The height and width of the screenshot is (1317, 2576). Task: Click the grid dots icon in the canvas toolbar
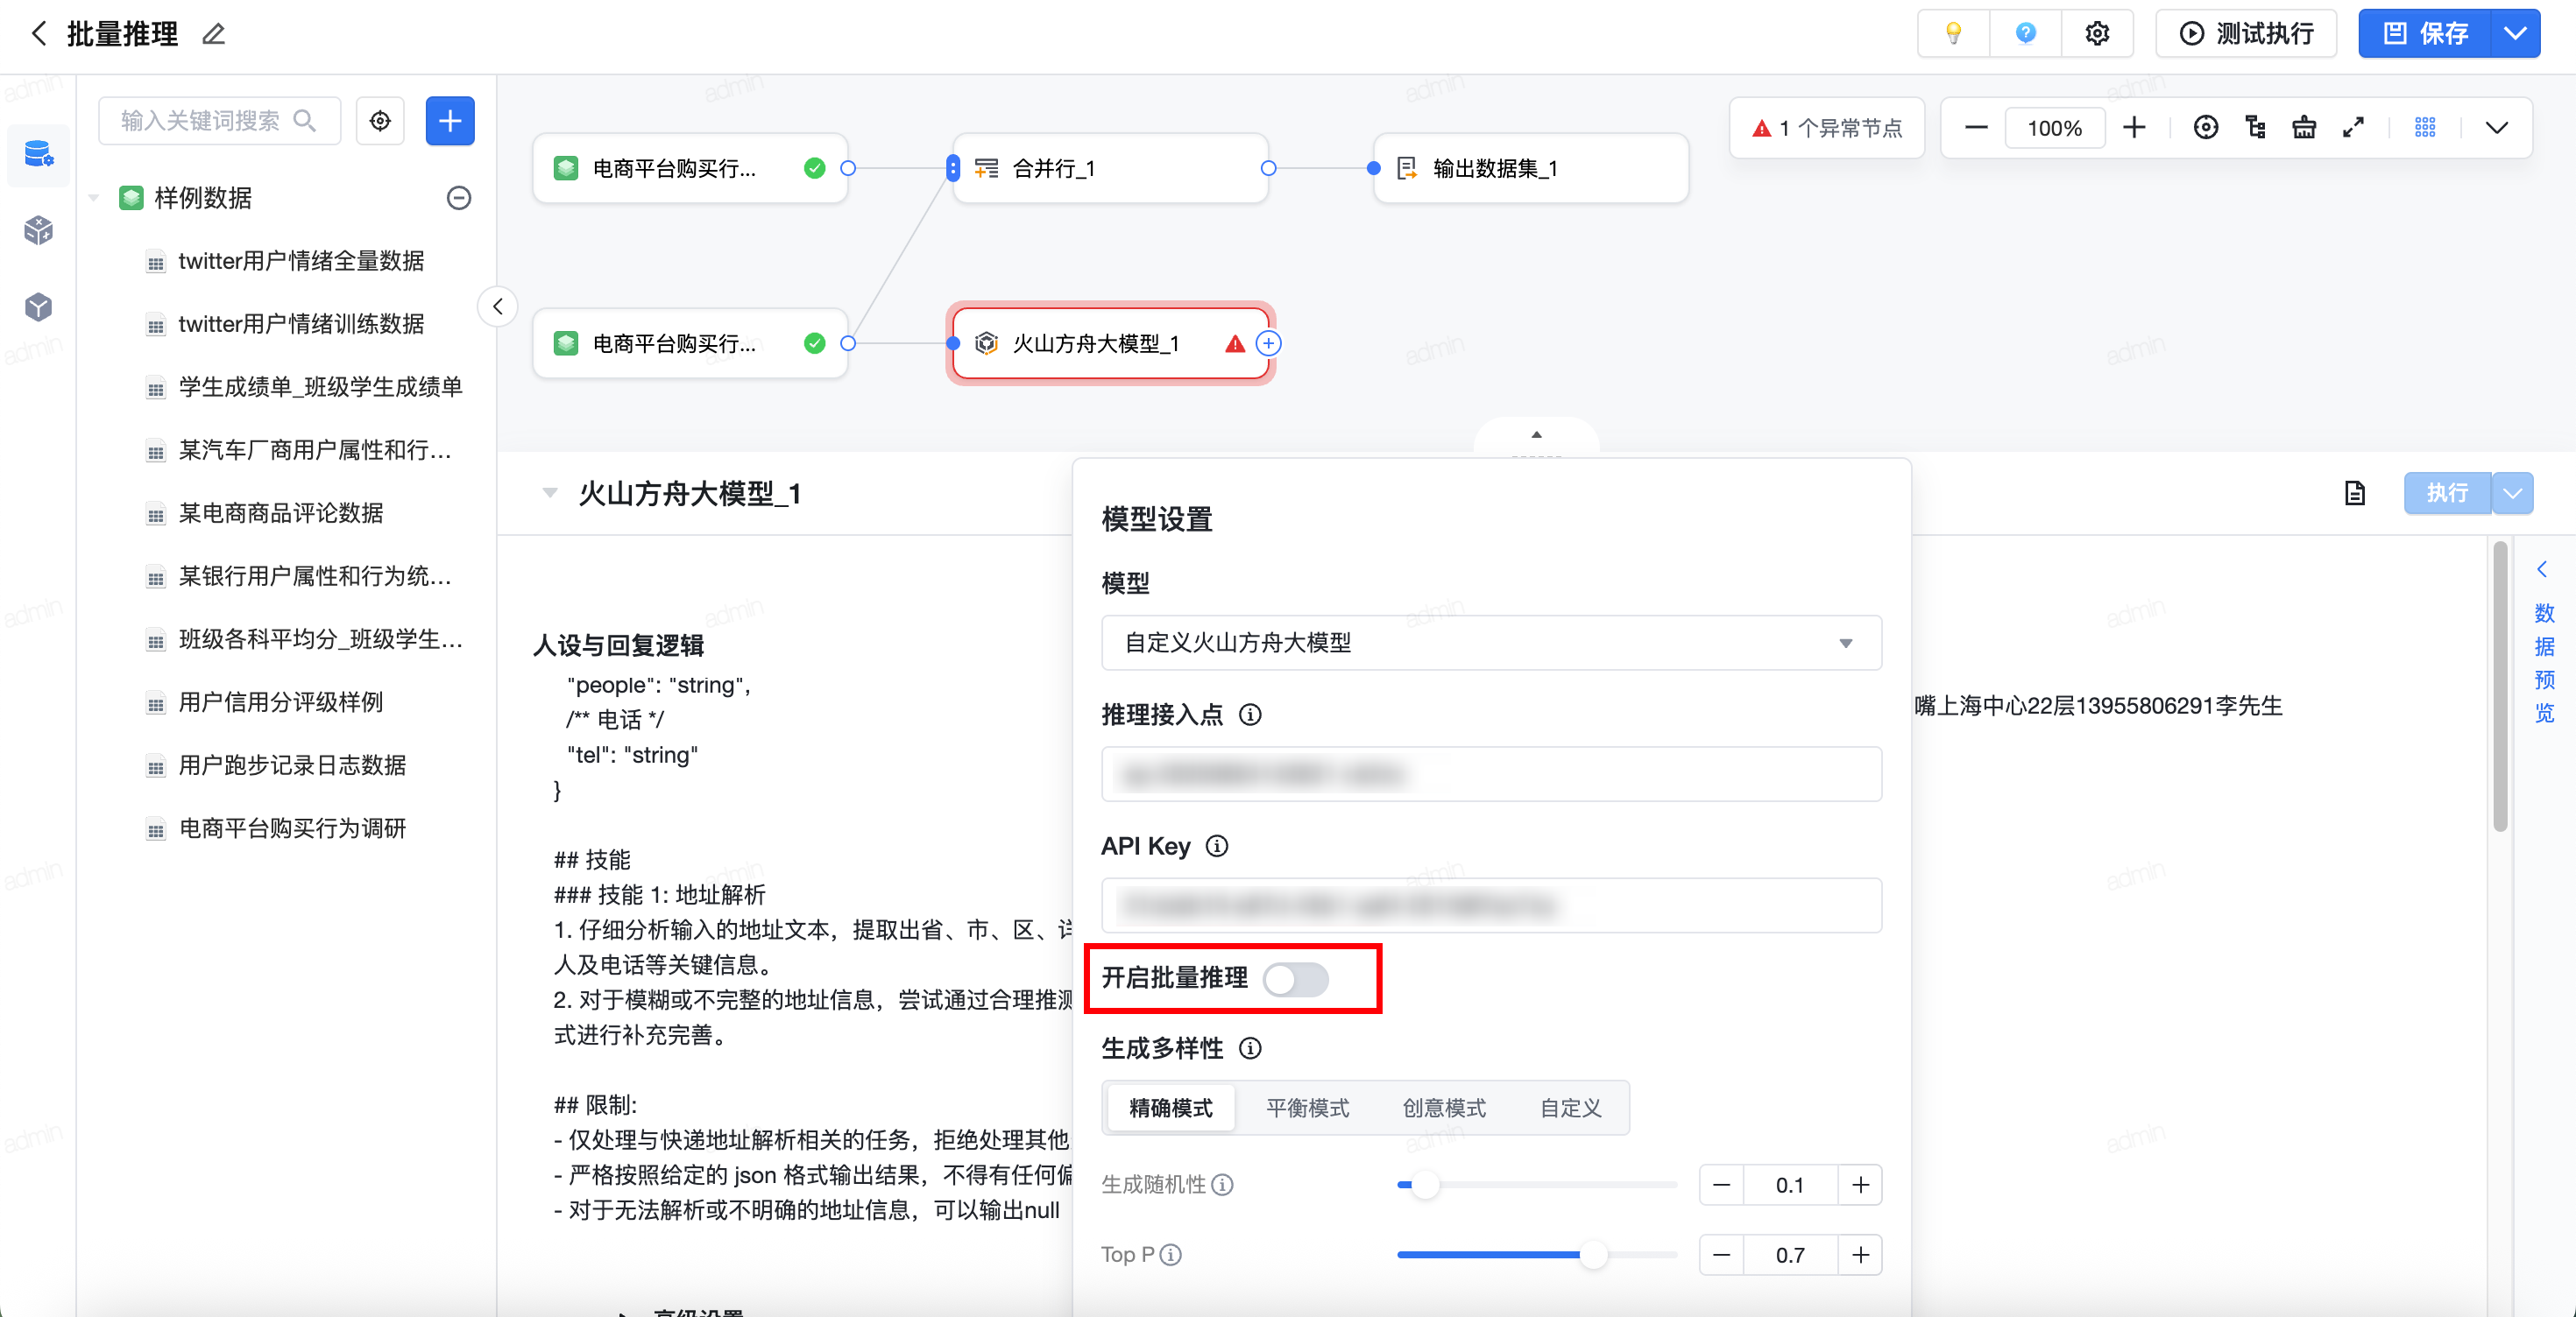2424,127
